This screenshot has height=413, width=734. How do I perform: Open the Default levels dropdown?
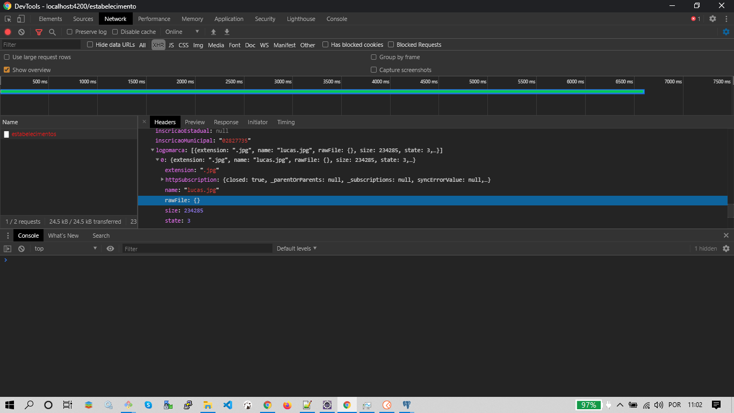tap(297, 249)
